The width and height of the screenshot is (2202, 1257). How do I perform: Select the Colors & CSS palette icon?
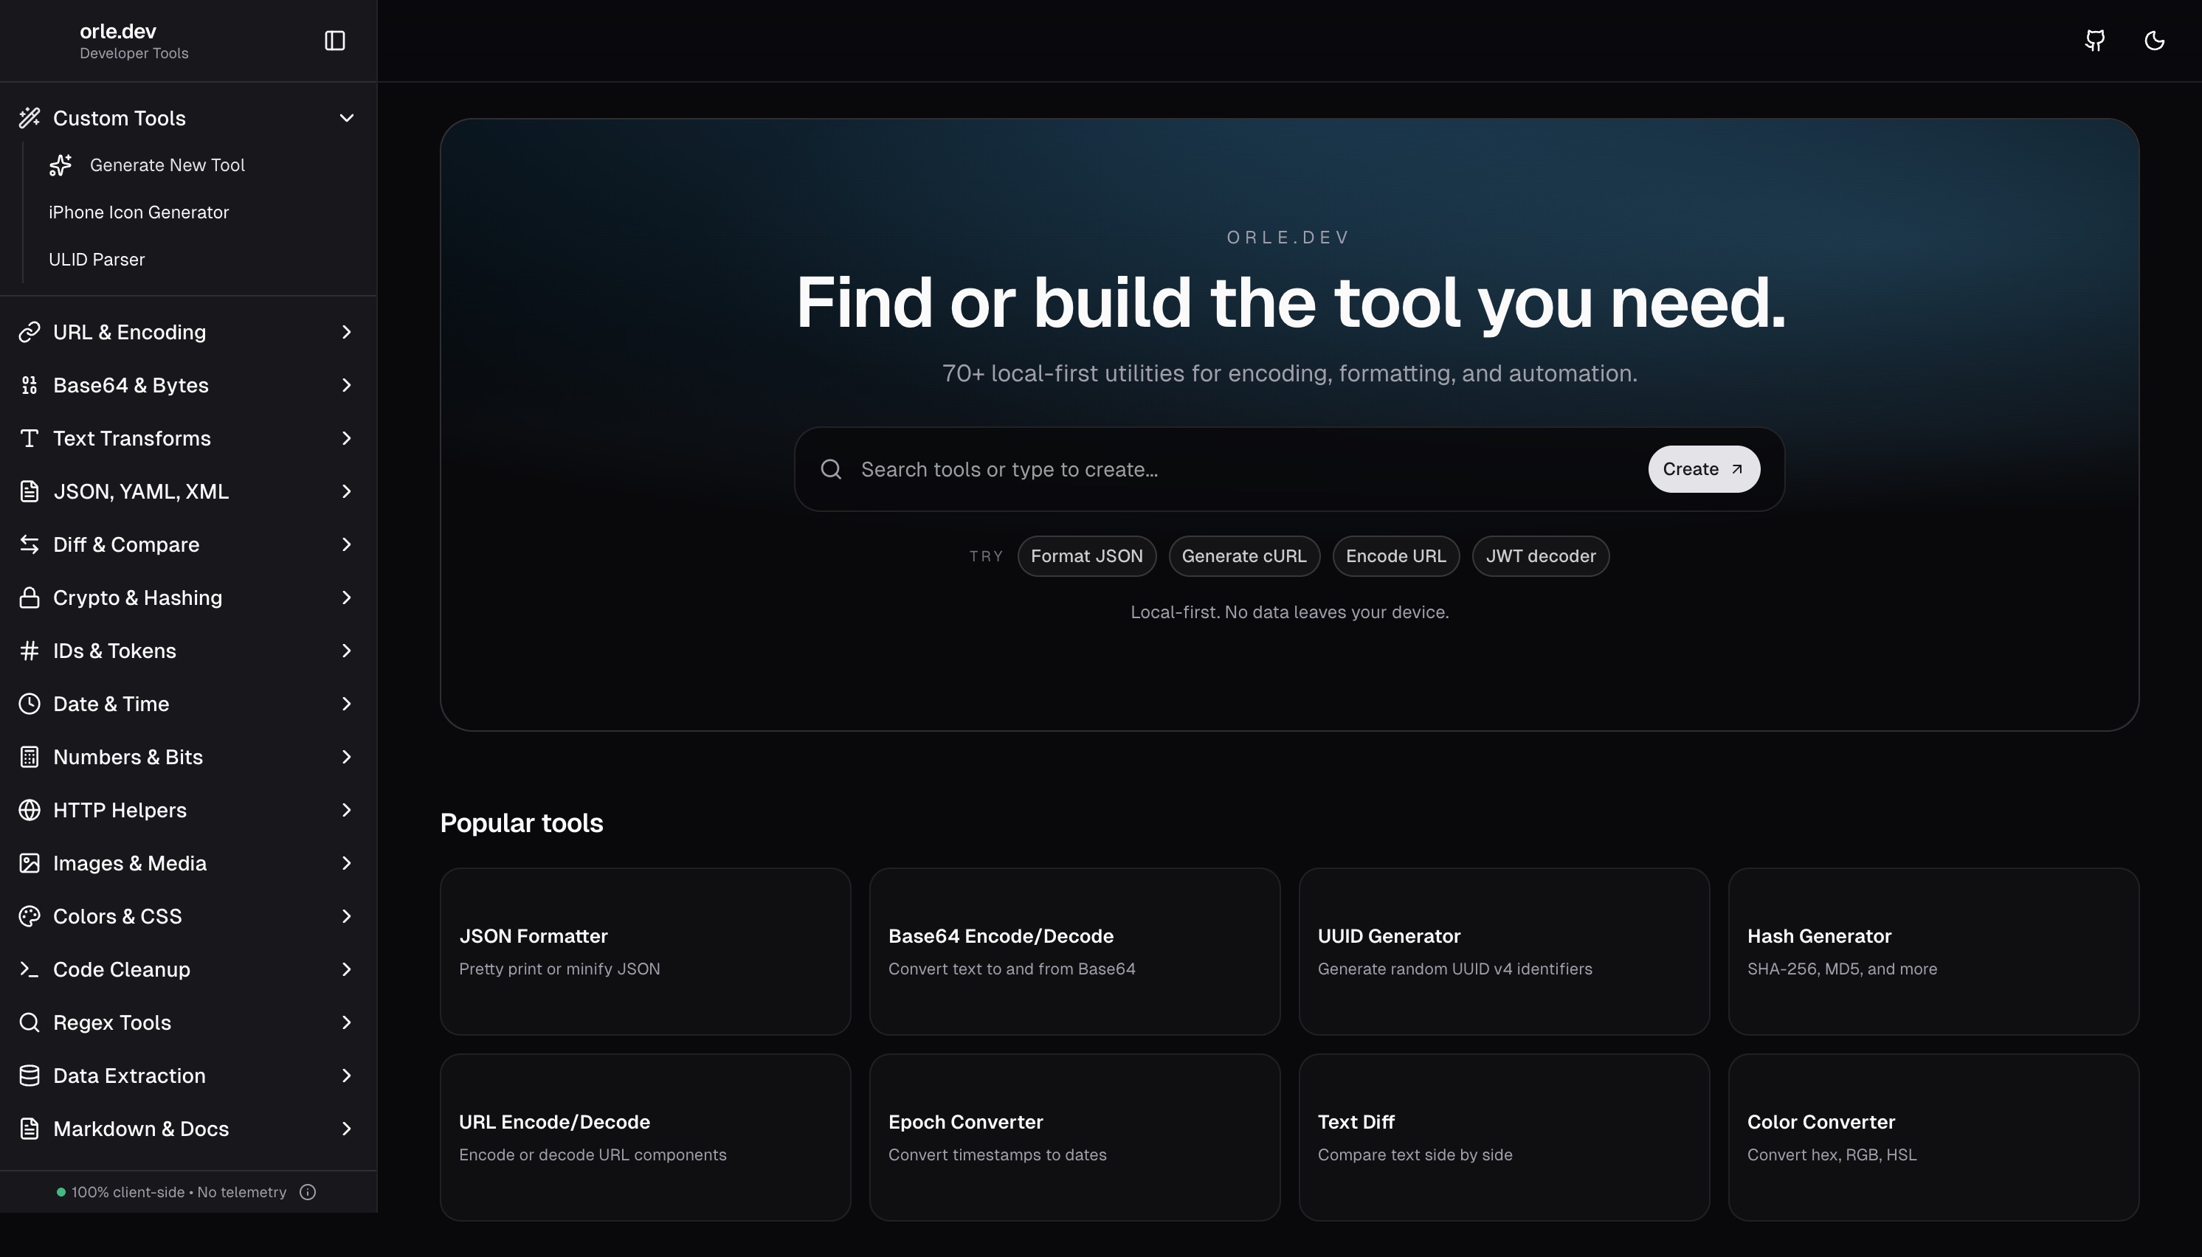[x=30, y=916]
